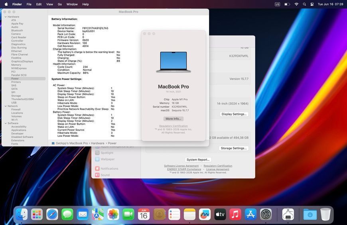Launch Safari from the Dock
The height and width of the screenshot is (225, 347).
(x=52, y=214)
